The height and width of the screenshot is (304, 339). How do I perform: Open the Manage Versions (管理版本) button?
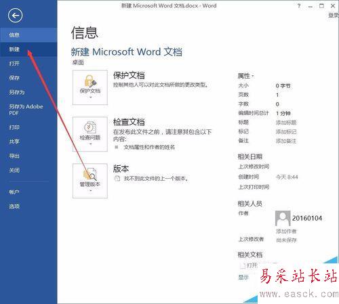[x=90, y=181]
